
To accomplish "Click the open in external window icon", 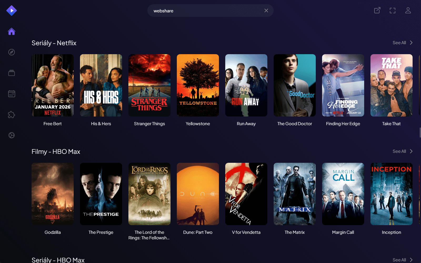I will point(377,11).
